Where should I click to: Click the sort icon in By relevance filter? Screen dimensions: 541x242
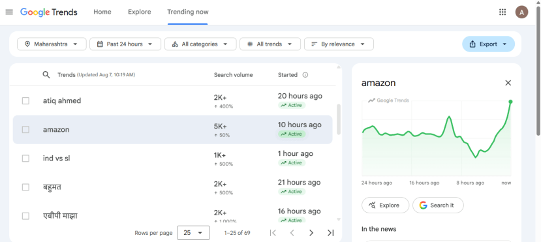(x=315, y=44)
